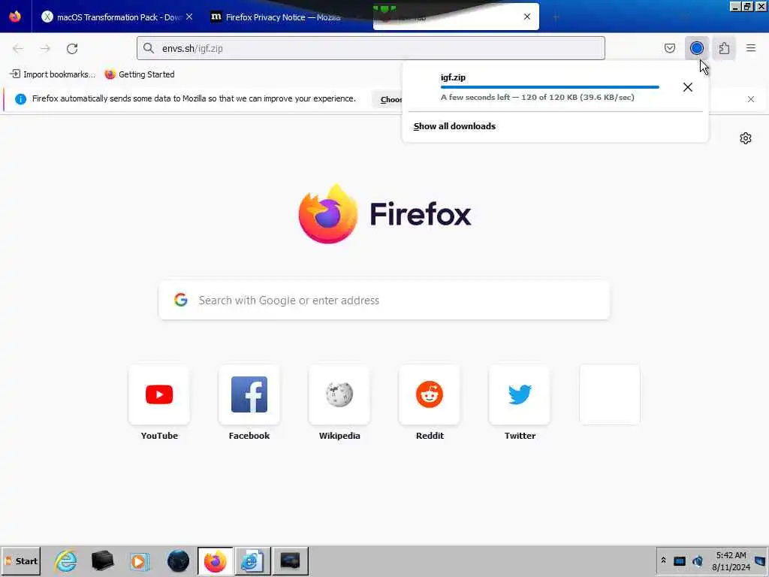Switch to Firefox Privacy Notice tab

point(276,17)
